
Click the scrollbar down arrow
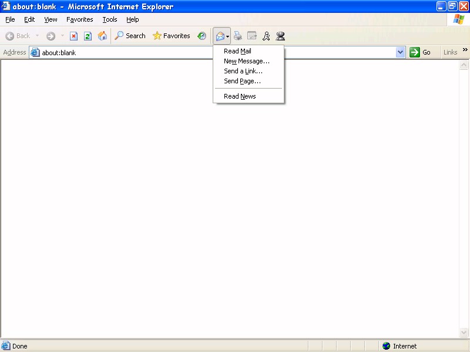click(464, 332)
